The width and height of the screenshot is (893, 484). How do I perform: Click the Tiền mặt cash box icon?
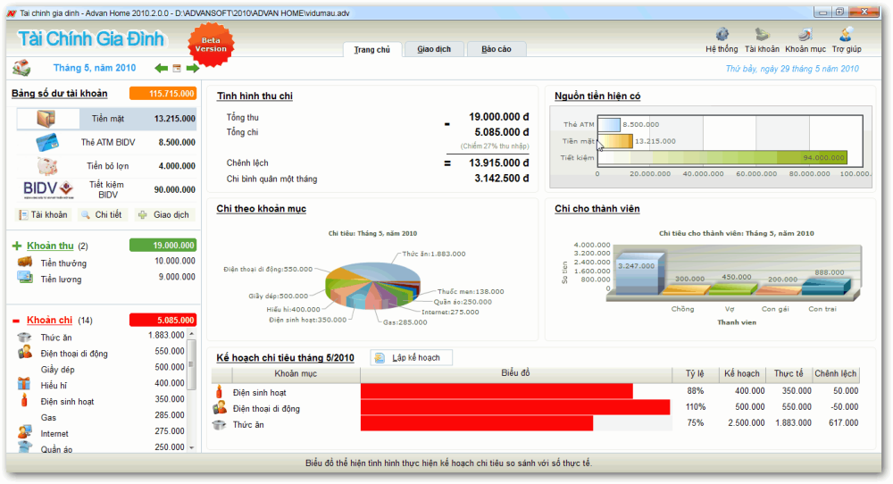(46, 119)
